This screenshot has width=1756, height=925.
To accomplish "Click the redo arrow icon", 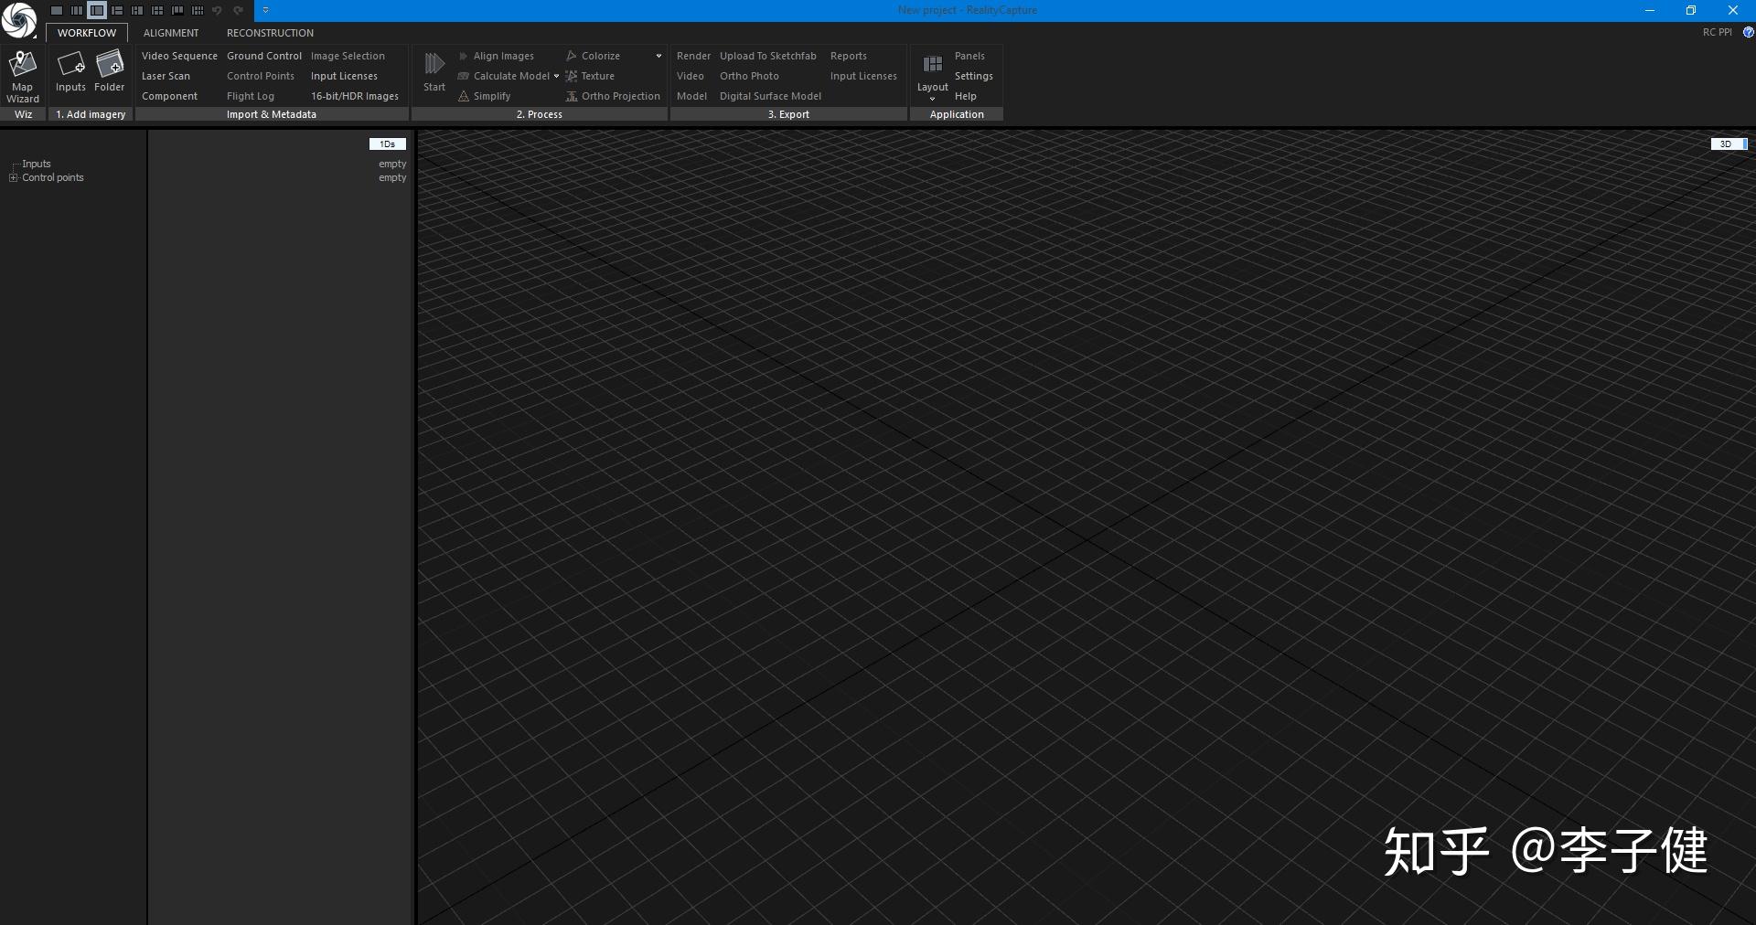I will coord(238,10).
